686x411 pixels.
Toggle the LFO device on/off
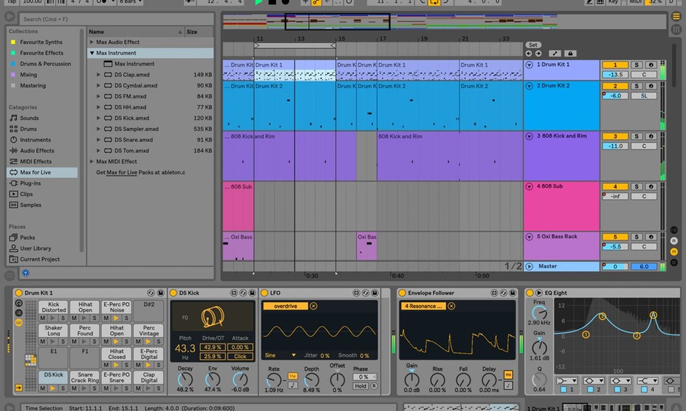point(264,293)
